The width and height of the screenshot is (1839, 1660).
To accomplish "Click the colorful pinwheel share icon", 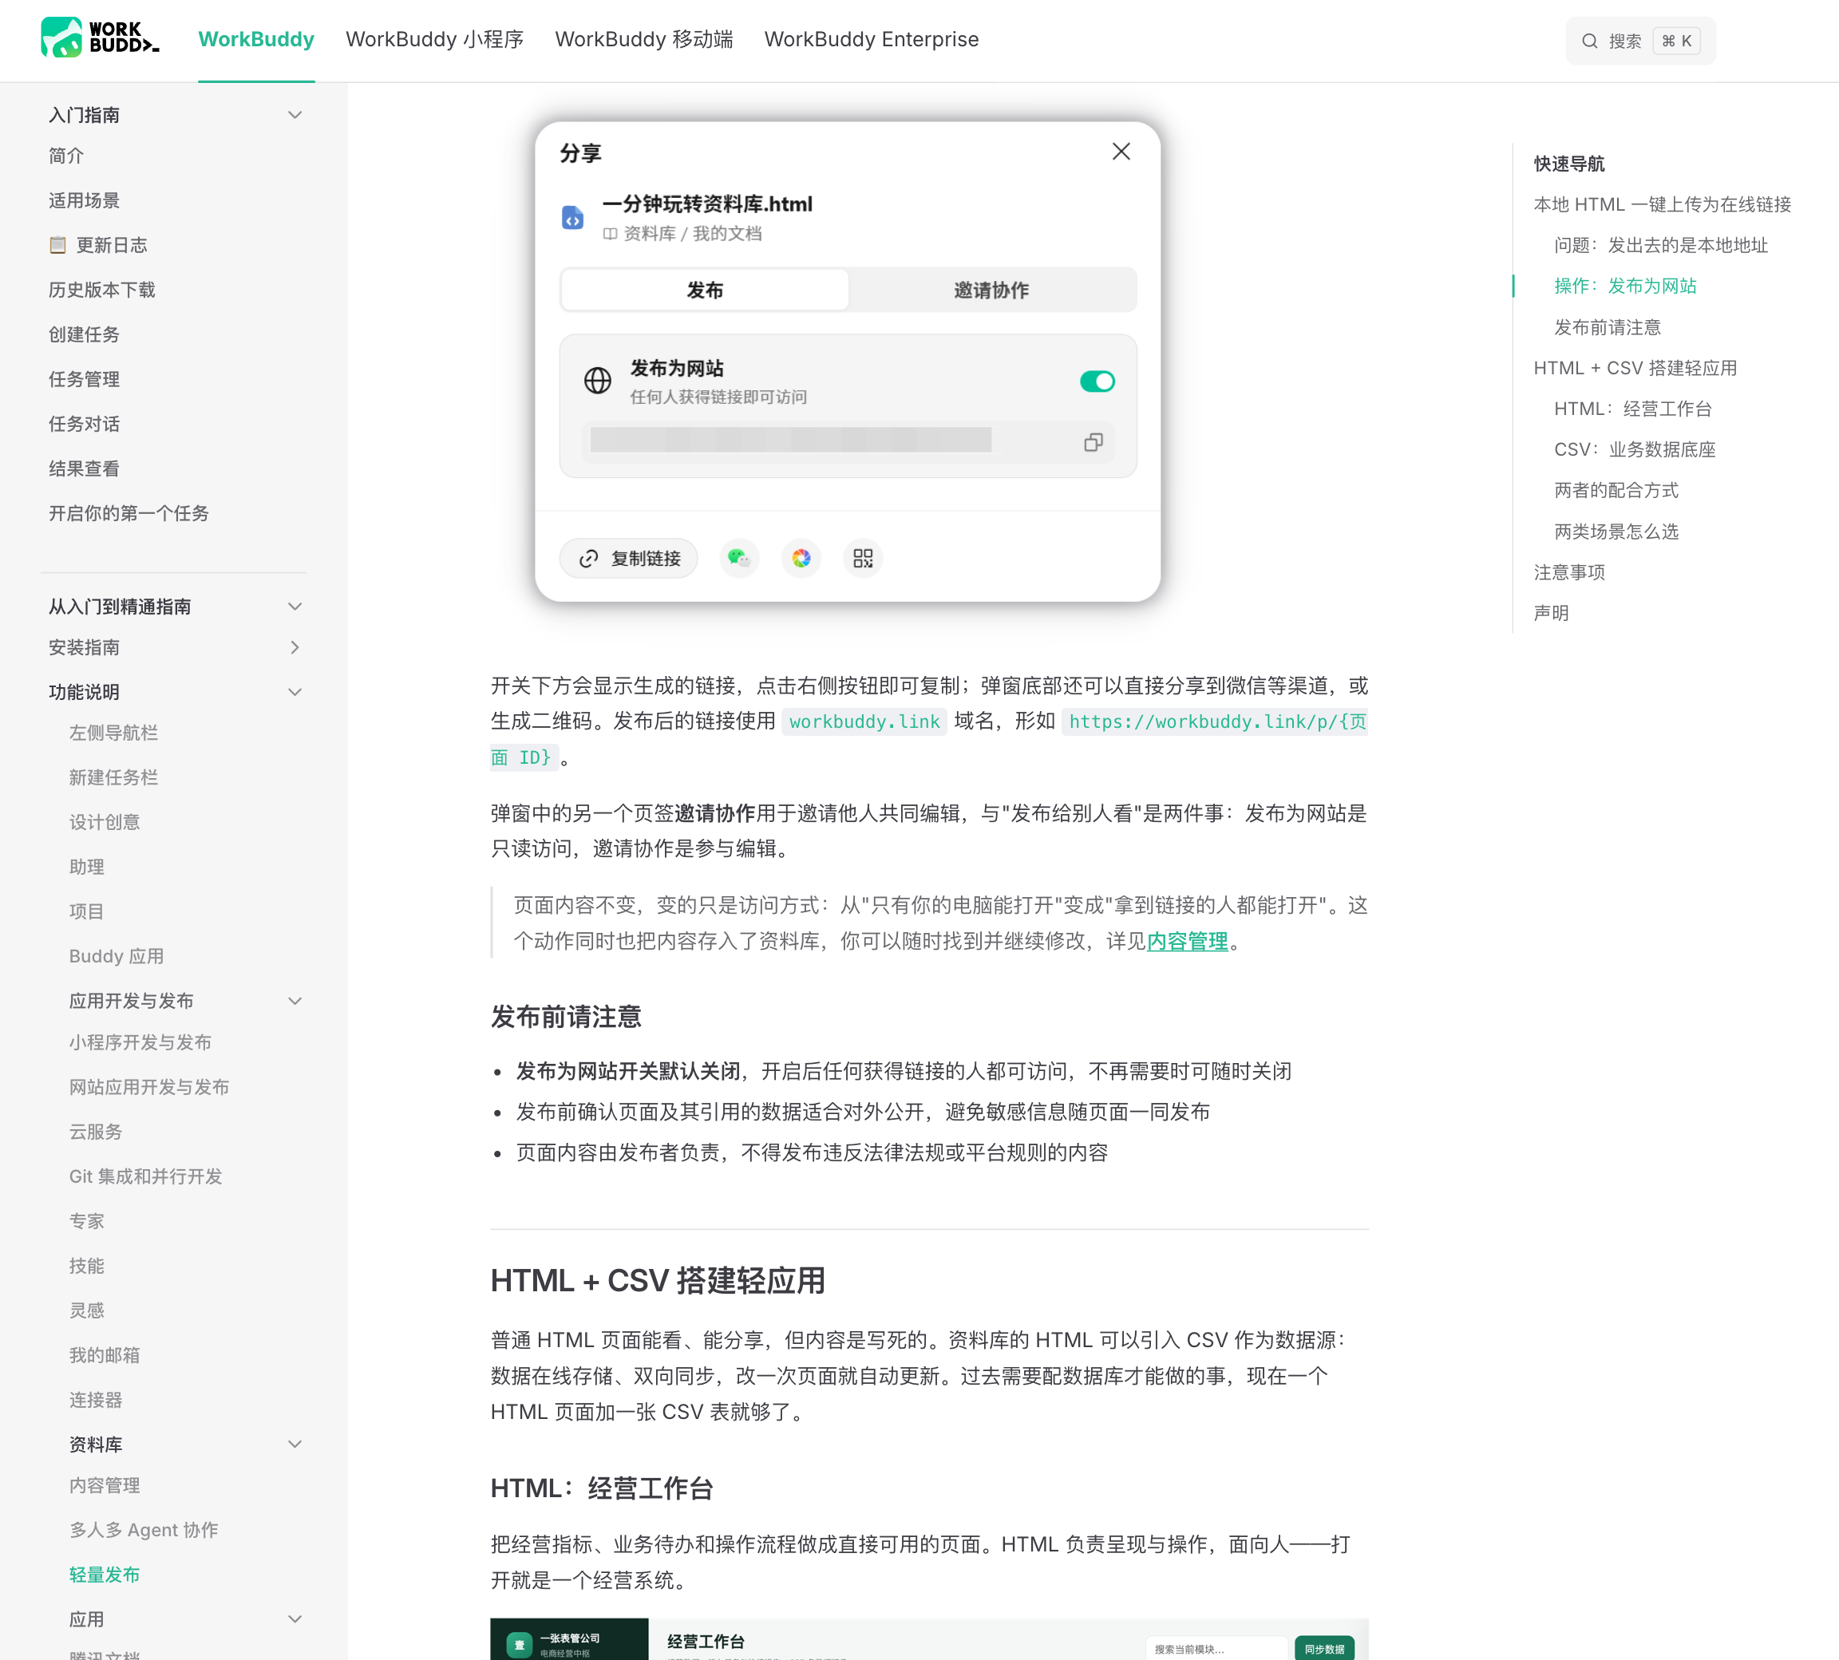I will tap(801, 558).
